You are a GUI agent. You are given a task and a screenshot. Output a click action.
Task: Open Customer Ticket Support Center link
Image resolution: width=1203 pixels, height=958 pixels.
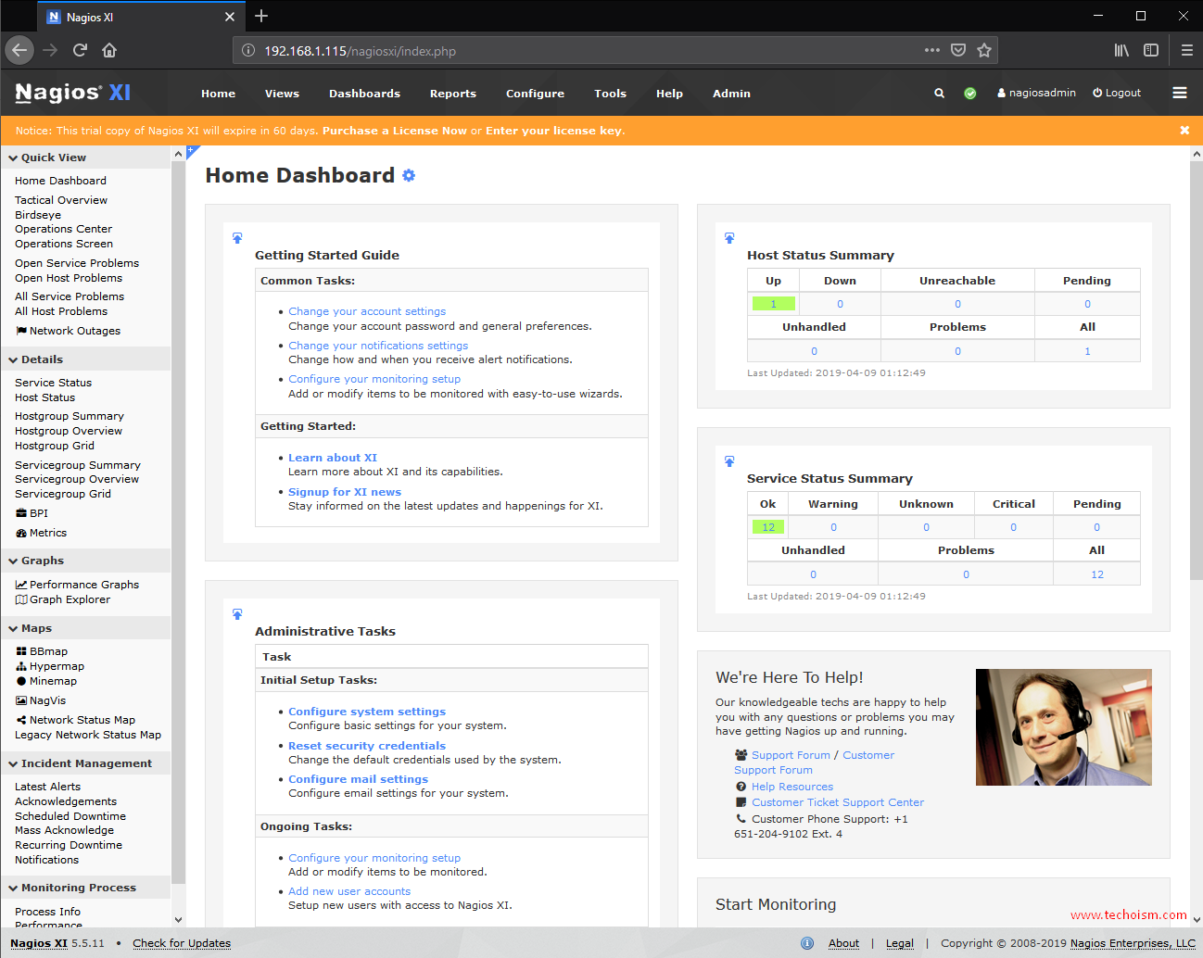[838, 802]
